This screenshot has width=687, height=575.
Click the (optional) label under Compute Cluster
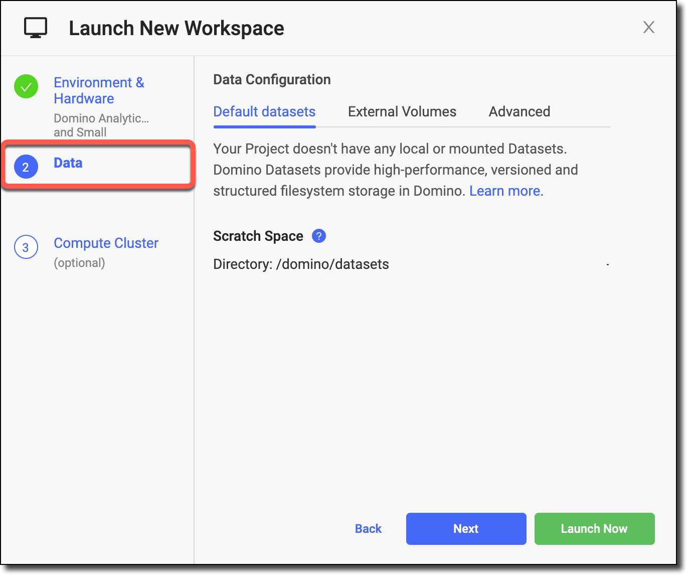(x=79, y=263)
